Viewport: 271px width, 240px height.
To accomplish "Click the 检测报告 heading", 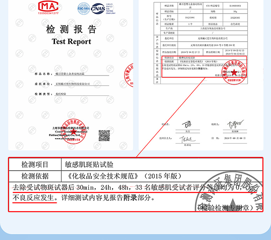I will (71, 29).
